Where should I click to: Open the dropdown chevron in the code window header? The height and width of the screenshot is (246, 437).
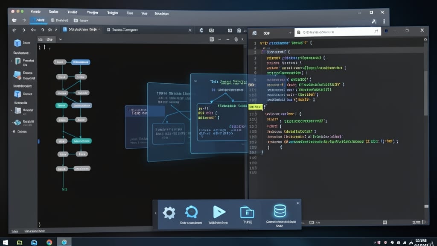(290, 33)
